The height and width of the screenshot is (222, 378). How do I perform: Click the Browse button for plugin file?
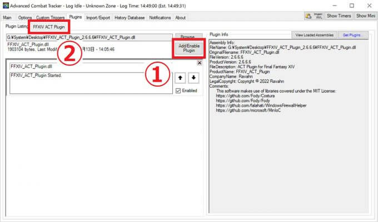tap(188, 37)
